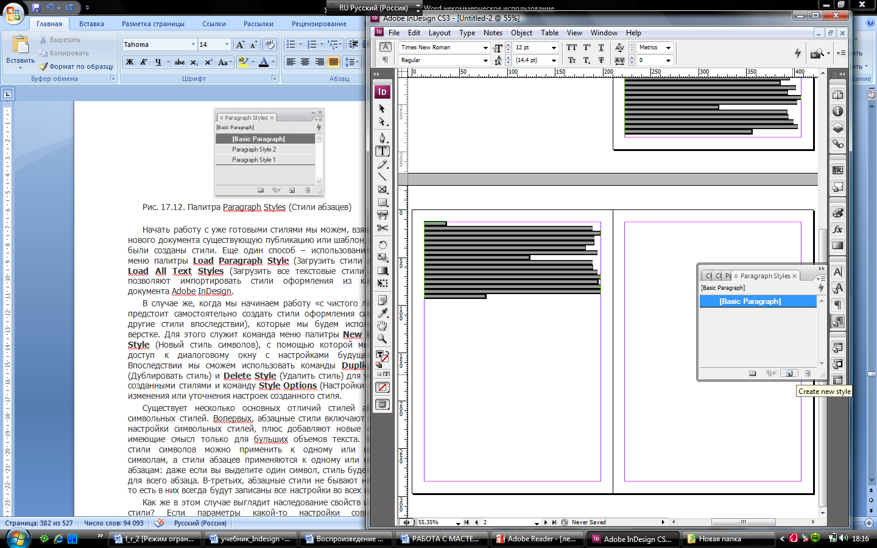Toggle italic formatting in Word ribbon
The image size is (877, 548).
coord(144,62)
